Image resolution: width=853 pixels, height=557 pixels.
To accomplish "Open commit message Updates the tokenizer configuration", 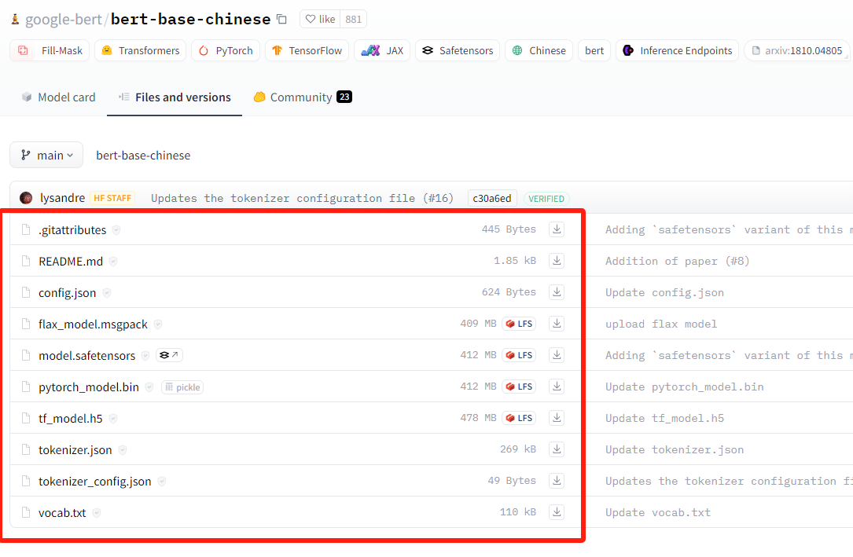I will point(302,198).
